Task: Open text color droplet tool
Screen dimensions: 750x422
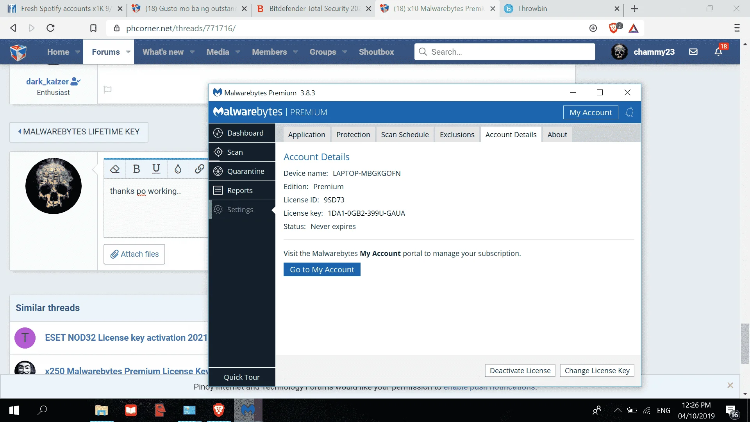Action: click(178, 169)
